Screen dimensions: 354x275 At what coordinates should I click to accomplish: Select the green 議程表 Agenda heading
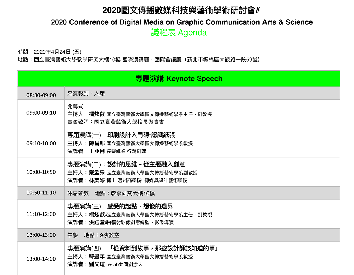coord(179,33)
